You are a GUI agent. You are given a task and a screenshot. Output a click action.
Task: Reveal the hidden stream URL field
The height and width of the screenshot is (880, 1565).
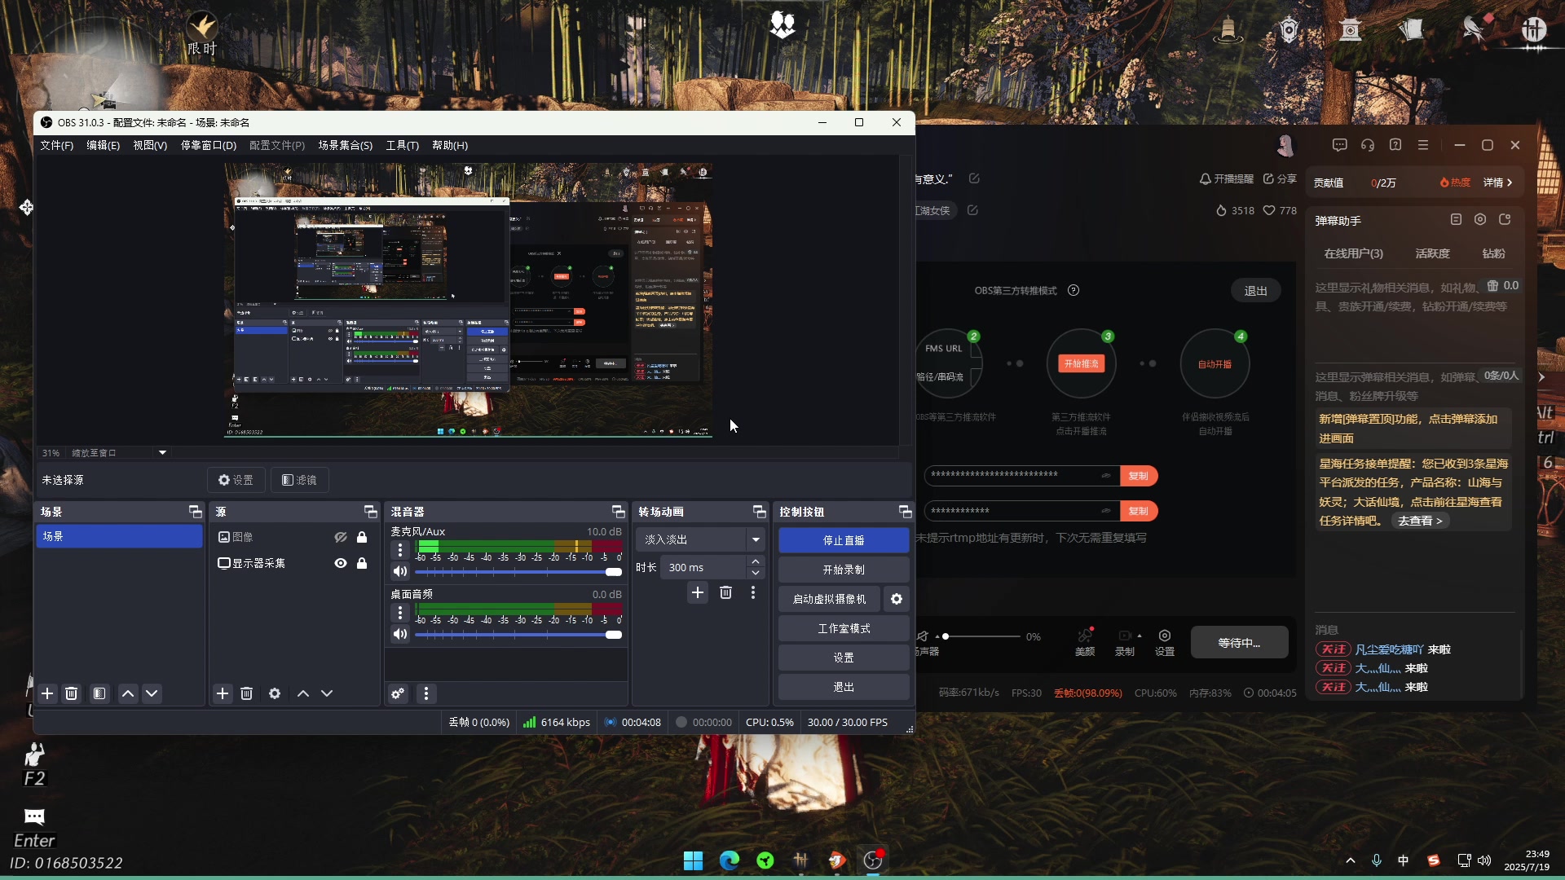point(1106,475)
